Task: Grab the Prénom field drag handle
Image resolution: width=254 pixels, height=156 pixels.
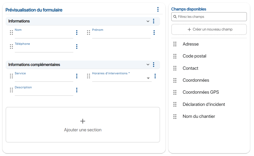Action: click(88, 33)
